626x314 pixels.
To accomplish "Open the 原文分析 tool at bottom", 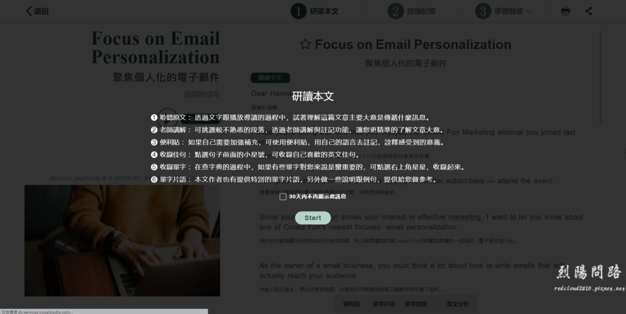I will (x=457, y=304).
